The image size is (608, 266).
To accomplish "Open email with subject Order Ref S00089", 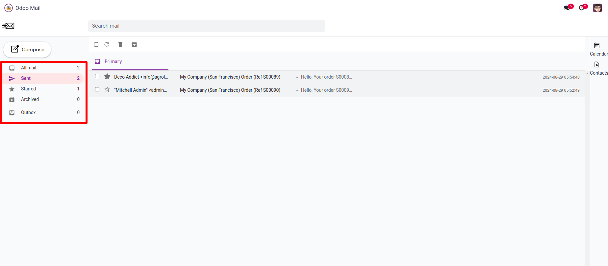I will tap(230, 77).
